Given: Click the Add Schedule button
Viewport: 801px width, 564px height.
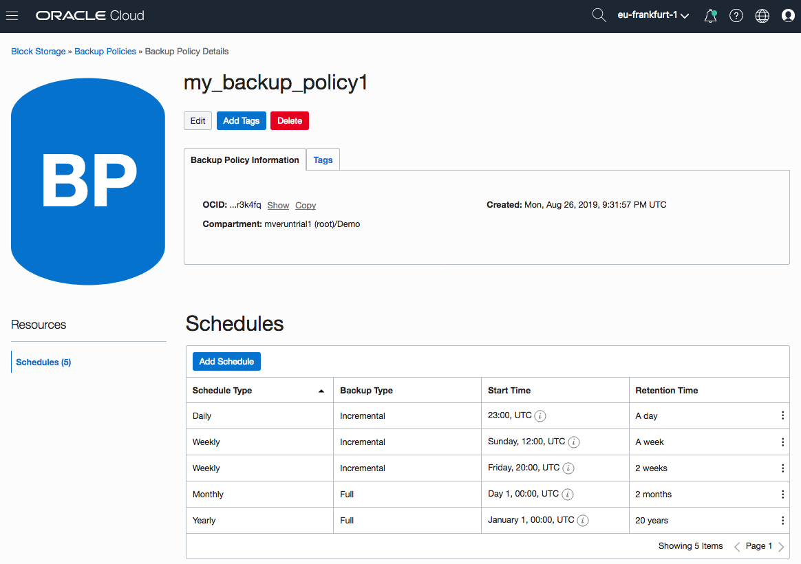Looking at the screenshot, I should [226, 361].
